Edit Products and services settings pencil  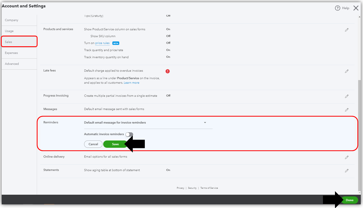346,30
